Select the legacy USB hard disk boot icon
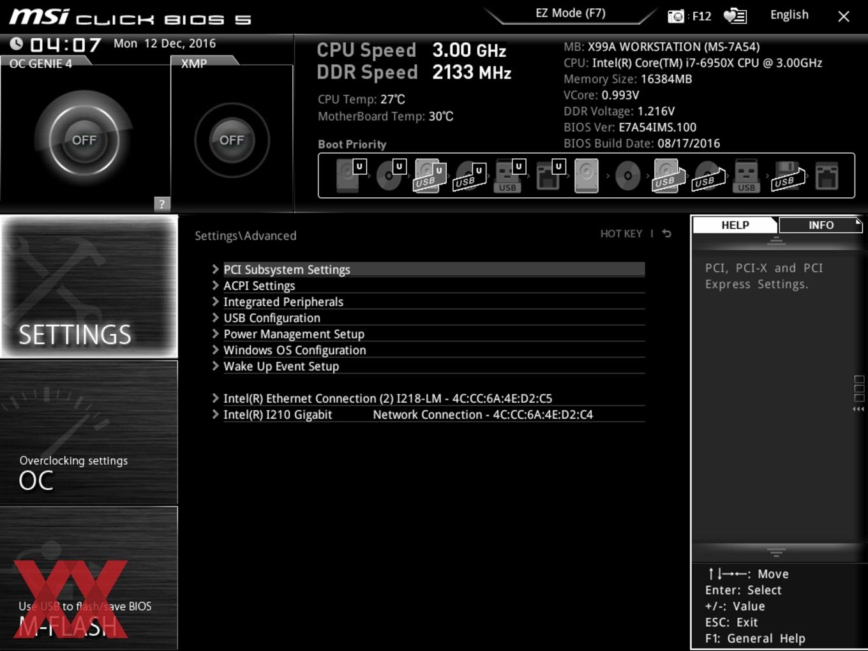This screenshot has width=868, height=651. coord(668,176)
